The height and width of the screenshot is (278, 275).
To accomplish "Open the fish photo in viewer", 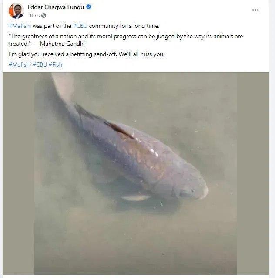I will 135,173.
